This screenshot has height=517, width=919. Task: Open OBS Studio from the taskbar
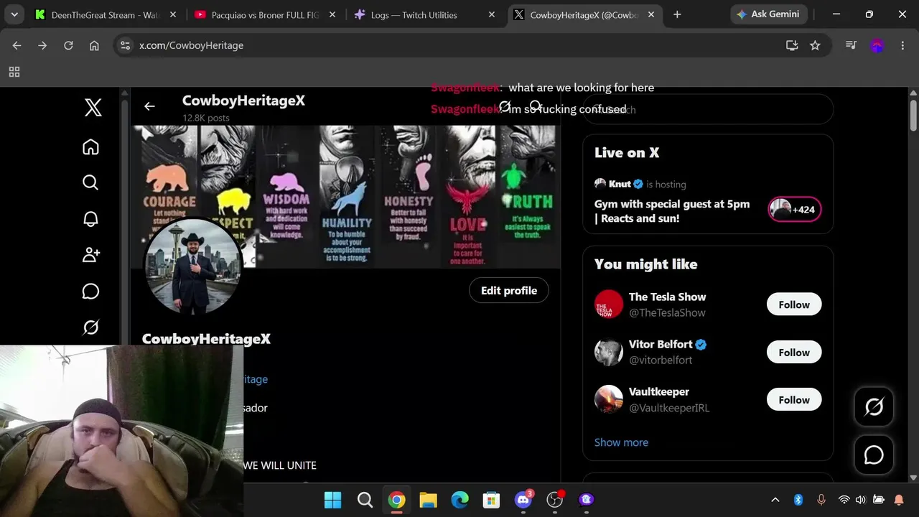coord(555,500)
